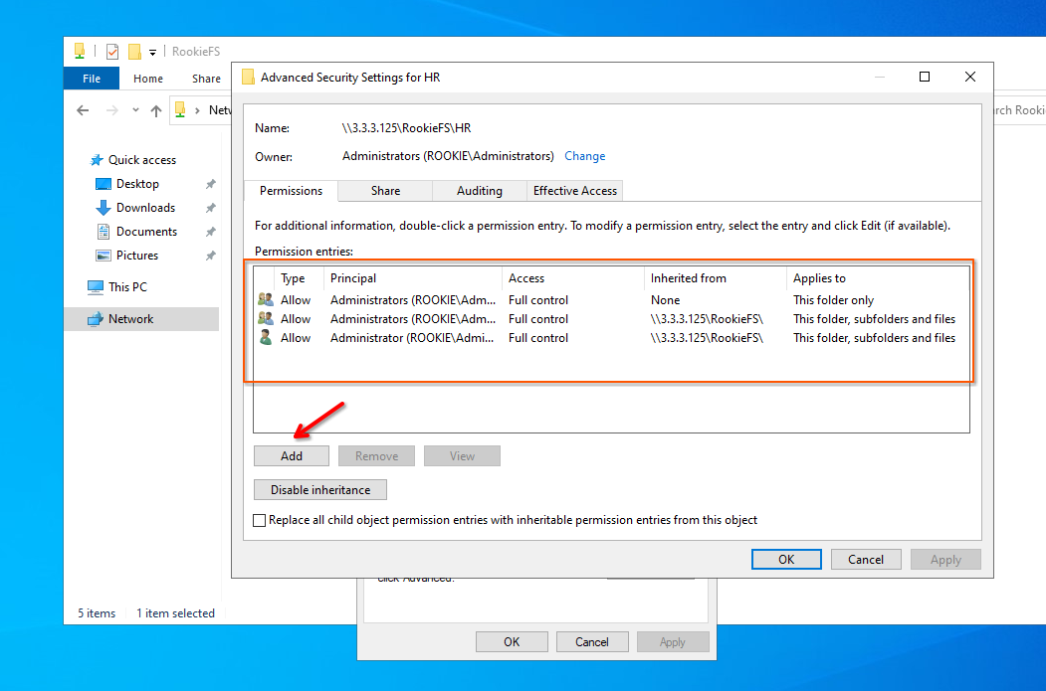Click the Properties icon in quick access toolbar
The height and width of the screenshot is (691, 1046).
point(111,52)
